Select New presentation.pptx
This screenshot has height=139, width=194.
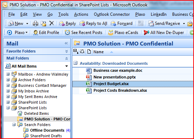tap(115, 77)
